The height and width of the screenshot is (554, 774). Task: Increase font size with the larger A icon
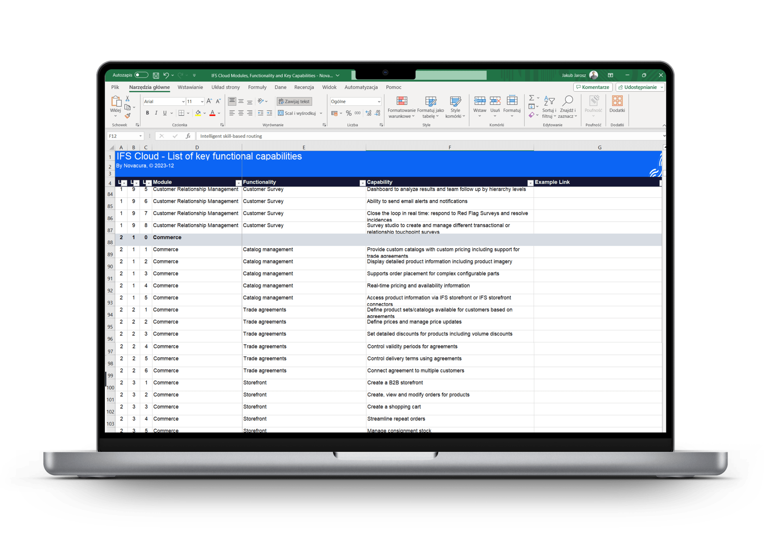tap(209, 101)
